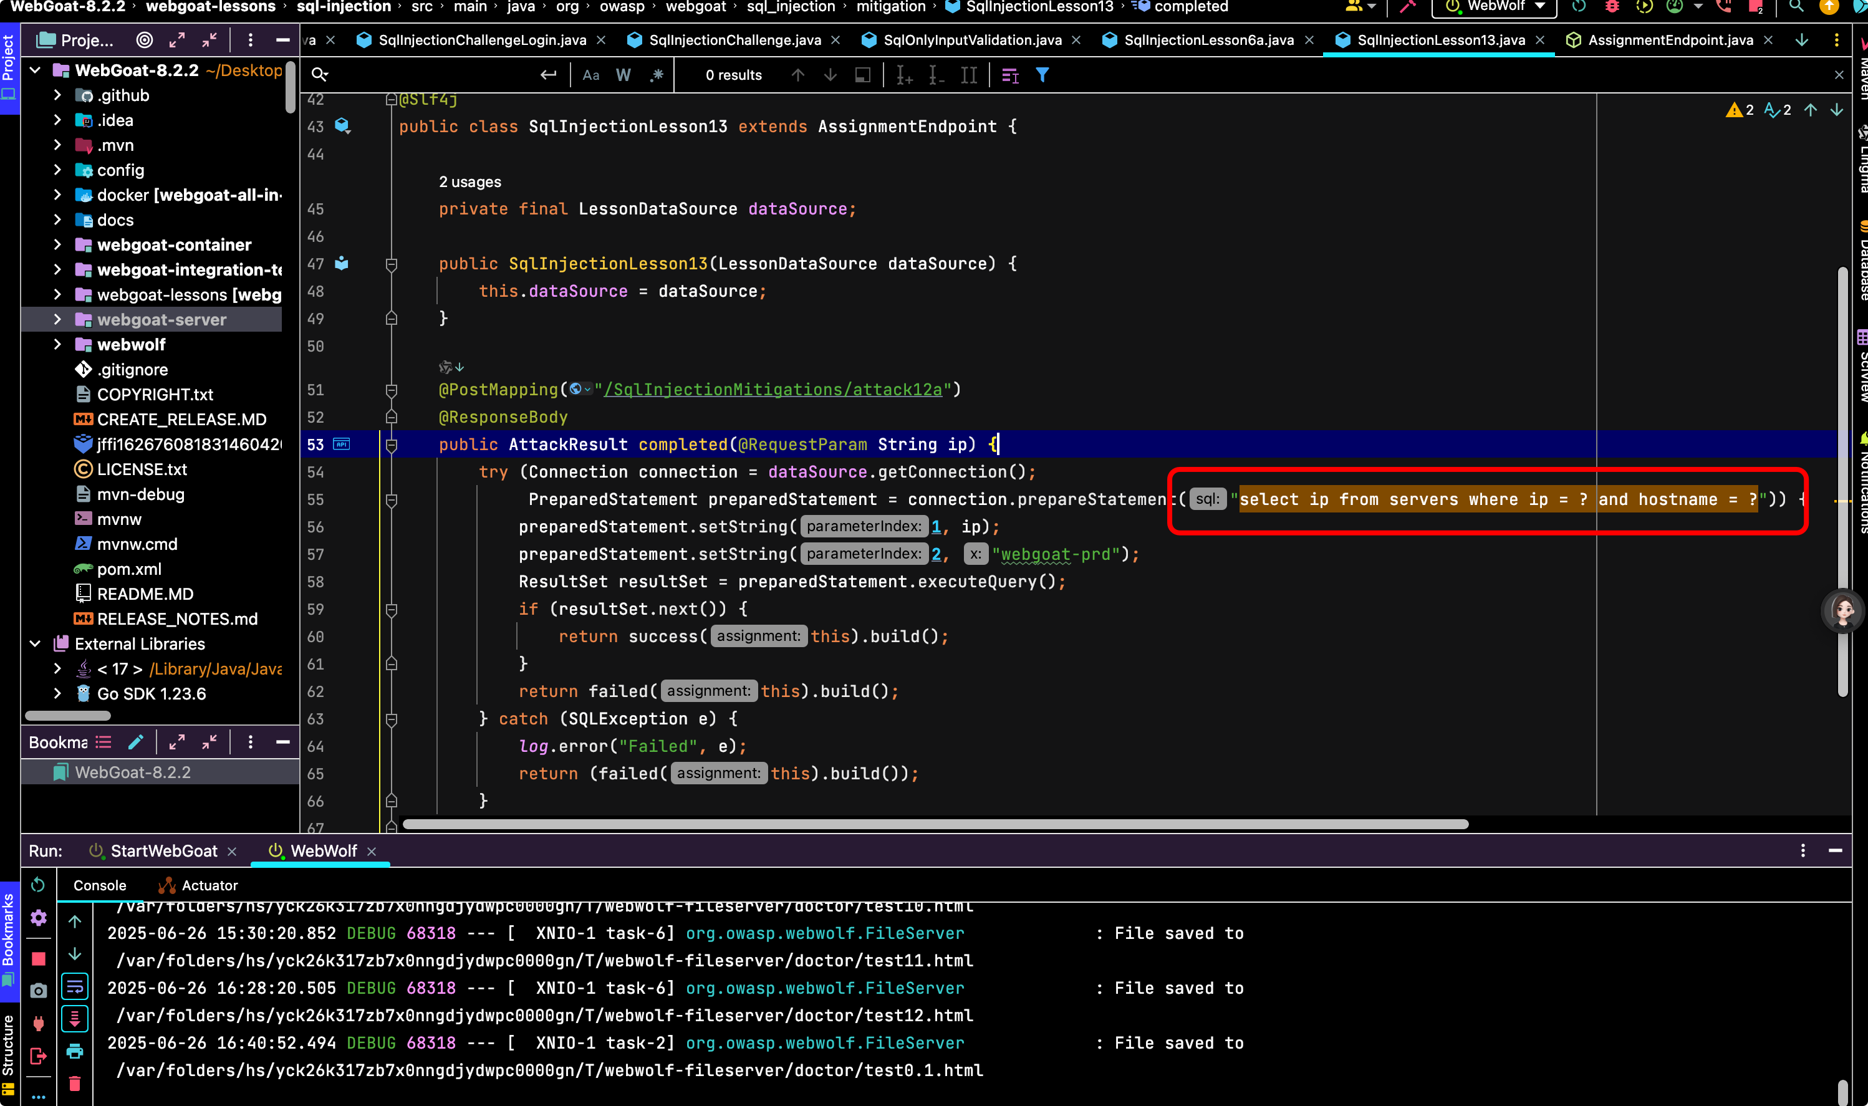Collapse all in the Project panel
The width and height of the screenshot is (1868, 1106).
[209, 41]
